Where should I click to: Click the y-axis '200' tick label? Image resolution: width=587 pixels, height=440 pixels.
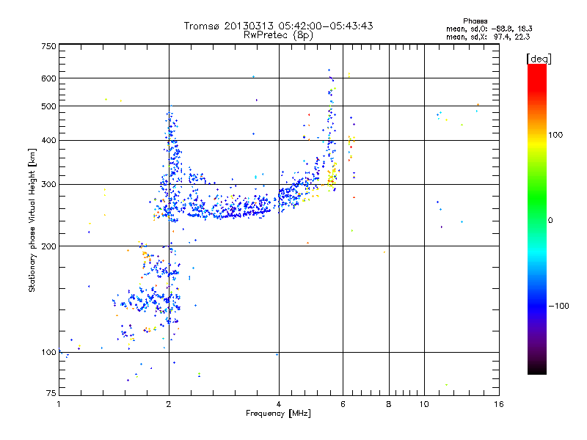[48, 246]
